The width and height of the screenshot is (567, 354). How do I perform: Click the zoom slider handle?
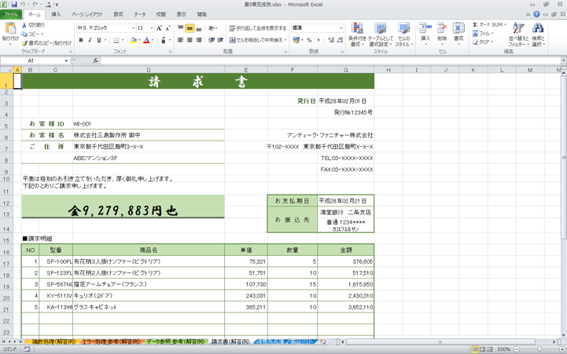click(539, 349)
